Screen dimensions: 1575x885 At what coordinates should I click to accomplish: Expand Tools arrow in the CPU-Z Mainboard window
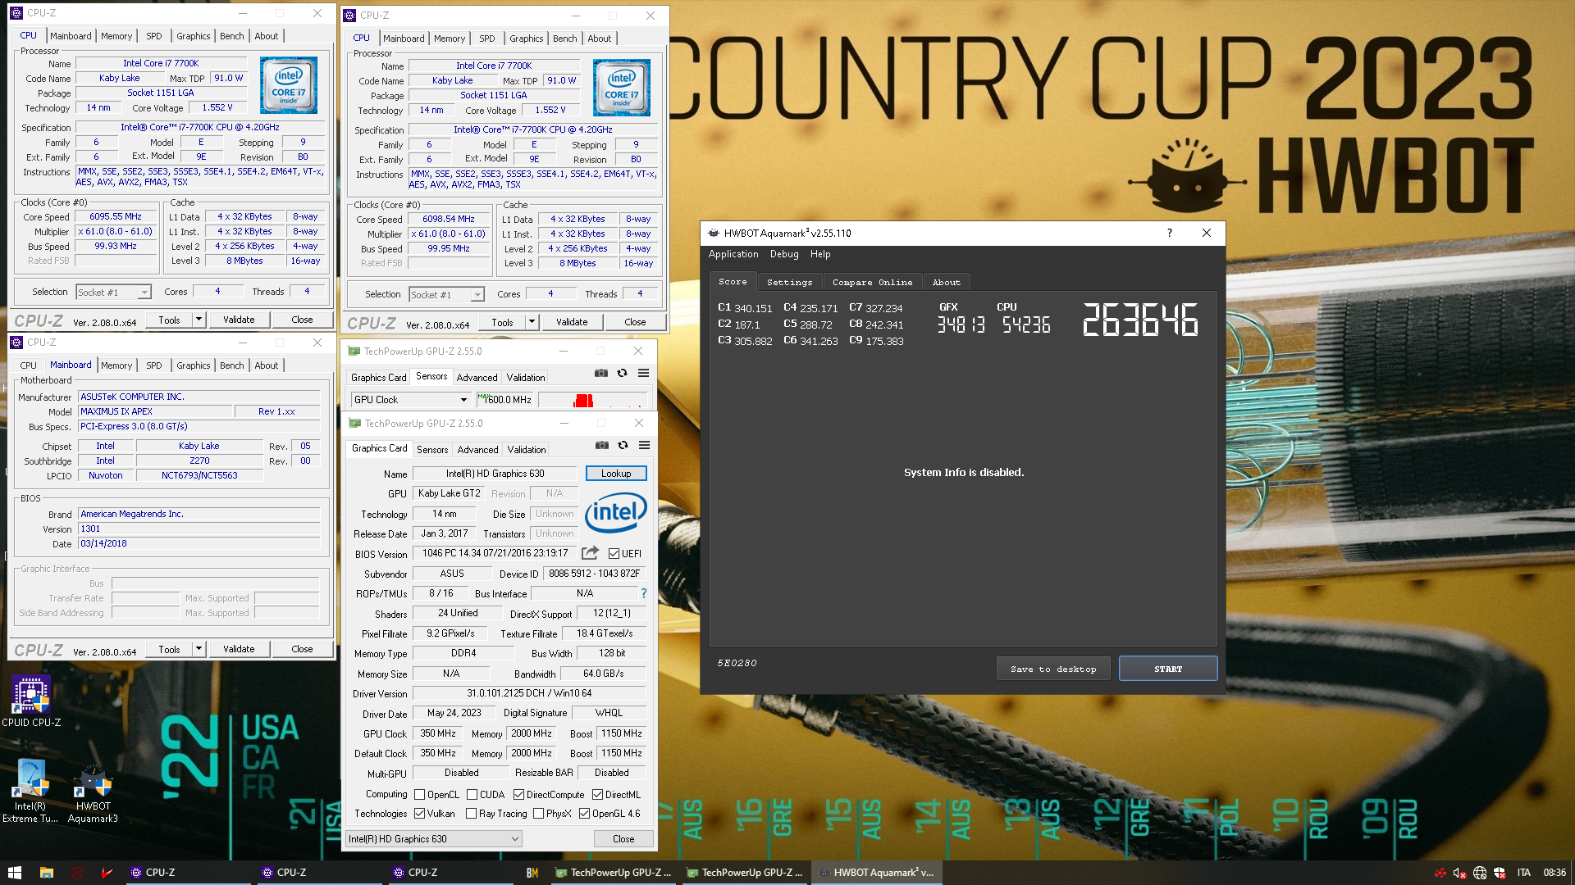click(199, 648)
